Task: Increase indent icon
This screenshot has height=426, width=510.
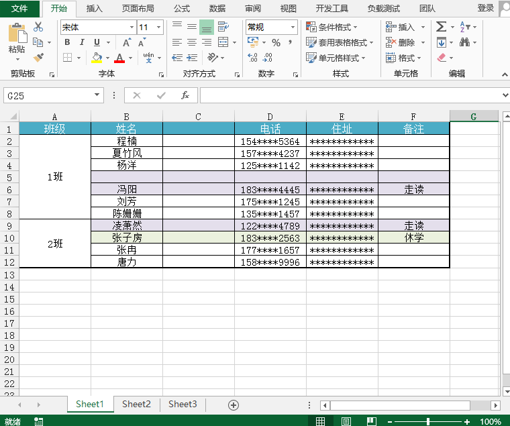Action: (192, 58)
